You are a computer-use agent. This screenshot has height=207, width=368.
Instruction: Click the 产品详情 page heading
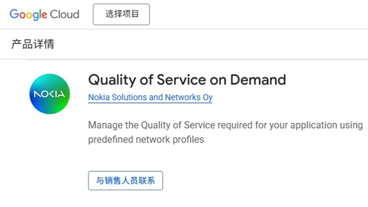click(x=33, y=44)
